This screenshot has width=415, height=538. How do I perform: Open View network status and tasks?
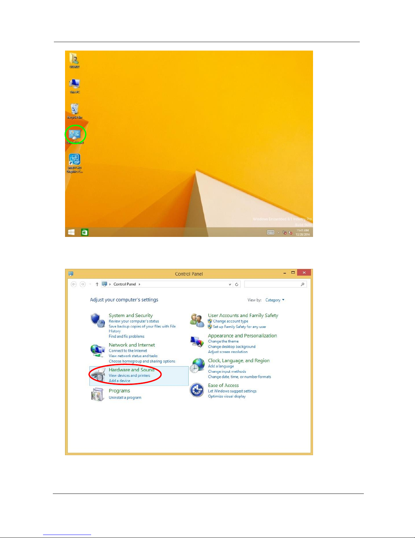coord(133,356)
